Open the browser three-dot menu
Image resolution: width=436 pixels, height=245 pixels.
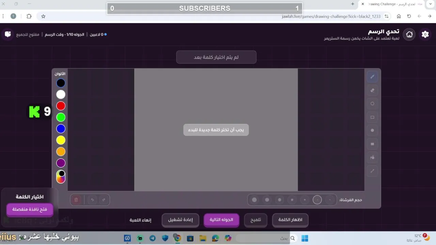[3, 16]
